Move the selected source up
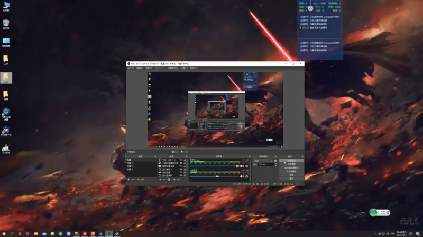 pyautogui.click(x=174, y=180)
